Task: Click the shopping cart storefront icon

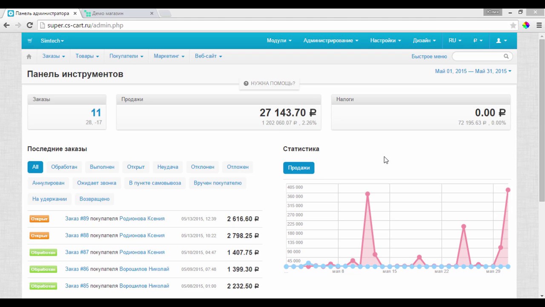Action: click(30, 41)
